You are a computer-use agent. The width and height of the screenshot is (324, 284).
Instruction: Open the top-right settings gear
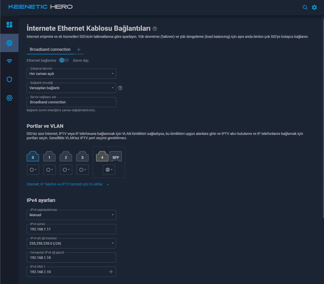[314, 7]
